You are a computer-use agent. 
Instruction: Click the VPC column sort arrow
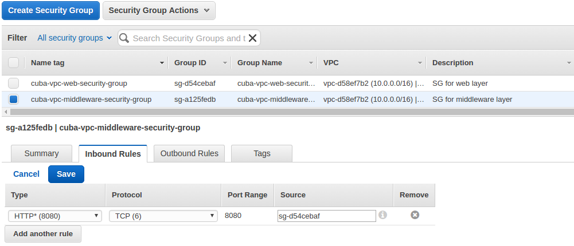click(x=420, y=63)
